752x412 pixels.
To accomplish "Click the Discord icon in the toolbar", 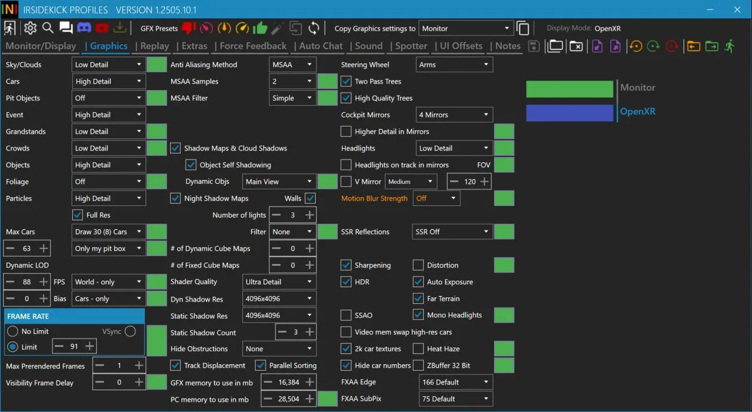I will (x=84, y=28).
